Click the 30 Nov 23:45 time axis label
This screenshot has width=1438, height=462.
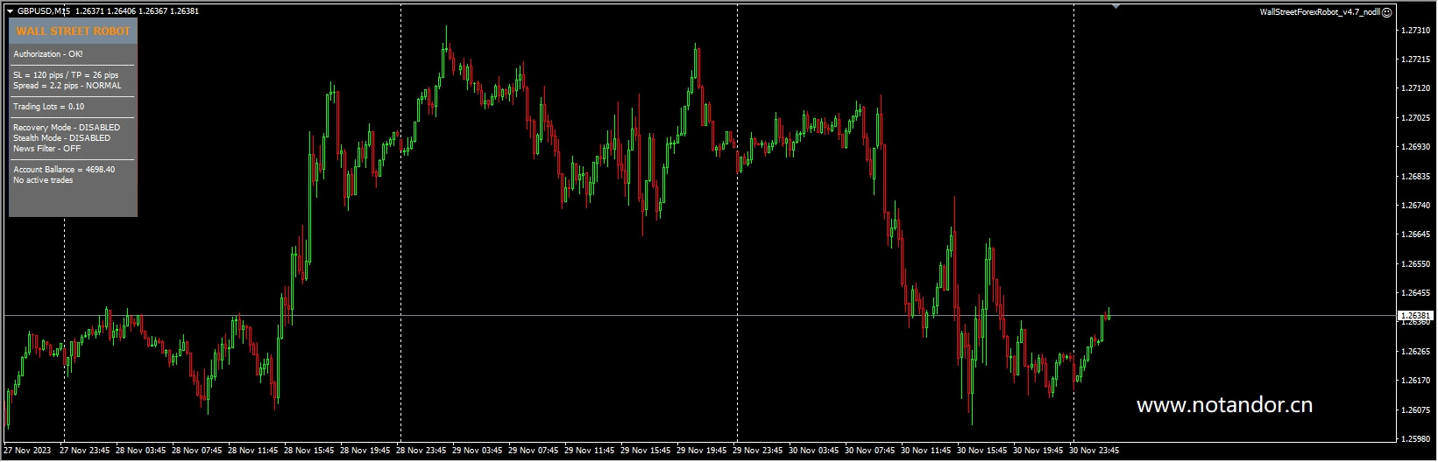point(1094,451)
